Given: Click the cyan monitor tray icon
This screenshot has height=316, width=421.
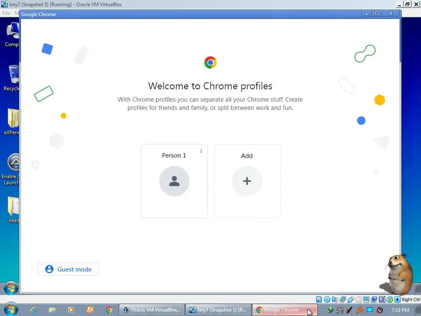Looking at the screenshot, I should [370, 310].
